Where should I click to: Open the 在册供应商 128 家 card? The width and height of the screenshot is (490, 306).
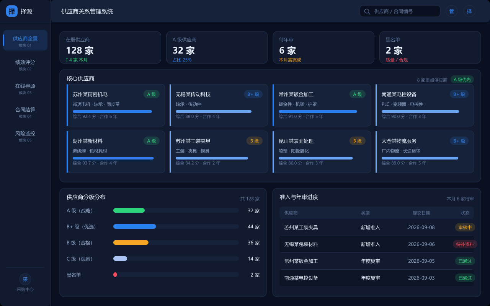[110, 47]
